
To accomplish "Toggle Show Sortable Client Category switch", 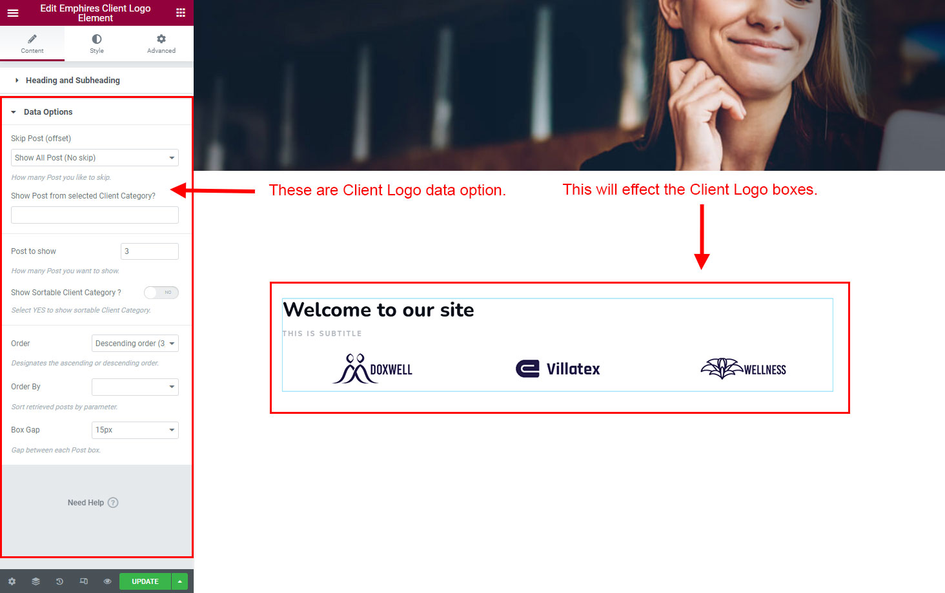I will pyautogui.click(x=161, y=293).
